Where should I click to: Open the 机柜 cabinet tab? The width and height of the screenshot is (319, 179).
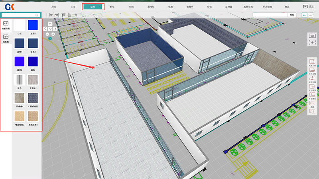click(112, 7)
